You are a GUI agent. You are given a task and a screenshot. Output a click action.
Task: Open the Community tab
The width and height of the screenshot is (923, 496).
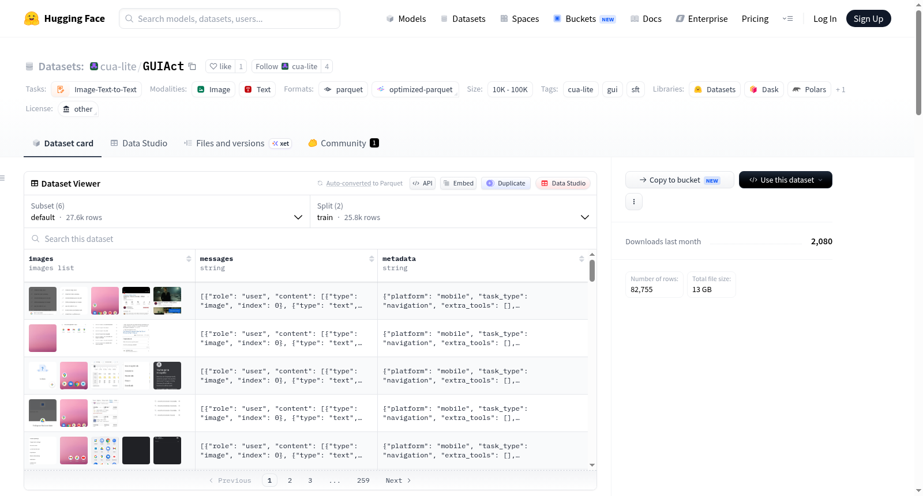coord(344,143)
